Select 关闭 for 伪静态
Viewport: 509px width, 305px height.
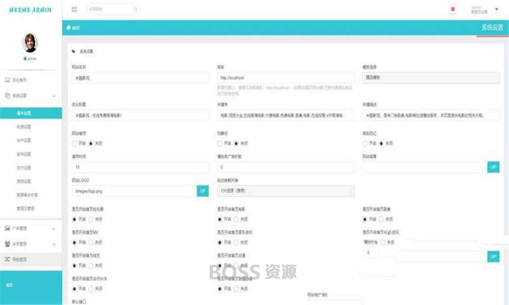236,143
